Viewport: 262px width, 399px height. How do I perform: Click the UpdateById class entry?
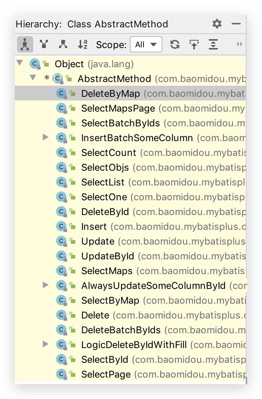(107, 256)
